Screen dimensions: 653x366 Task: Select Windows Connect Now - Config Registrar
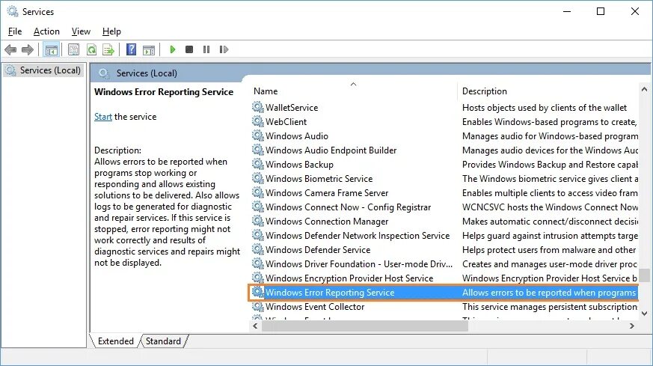pos(444,207)
